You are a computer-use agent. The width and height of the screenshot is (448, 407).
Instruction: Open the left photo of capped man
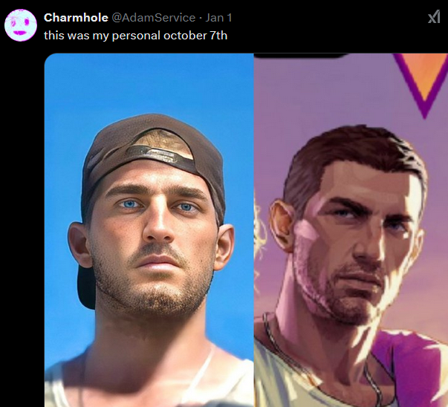pyautogui.click(x=149, y=230)
